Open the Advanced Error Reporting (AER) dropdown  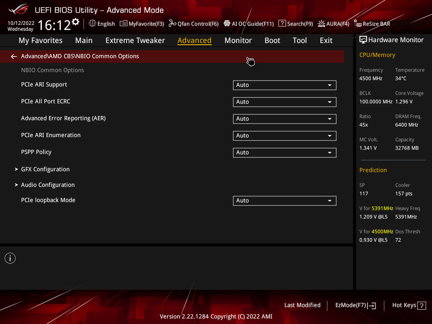coord(285,119)
